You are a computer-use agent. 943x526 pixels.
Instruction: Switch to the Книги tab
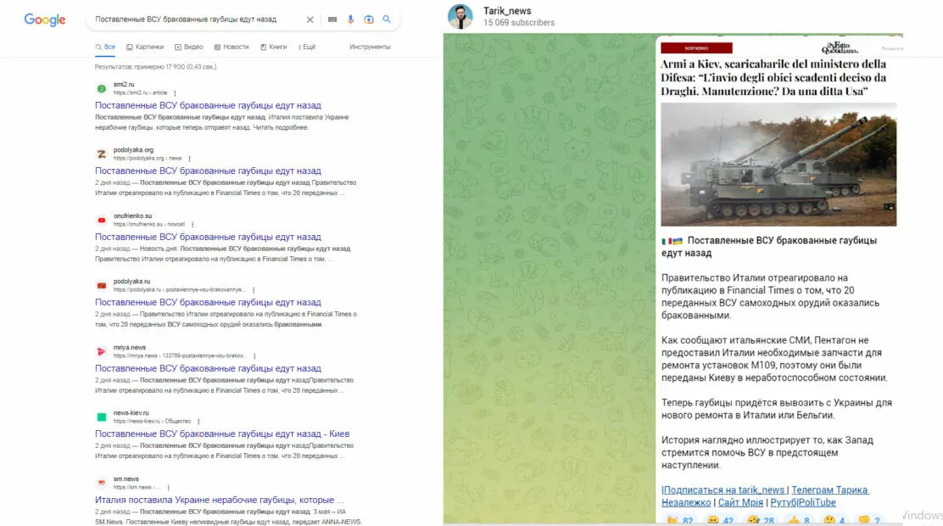click(x=274, y=47)
